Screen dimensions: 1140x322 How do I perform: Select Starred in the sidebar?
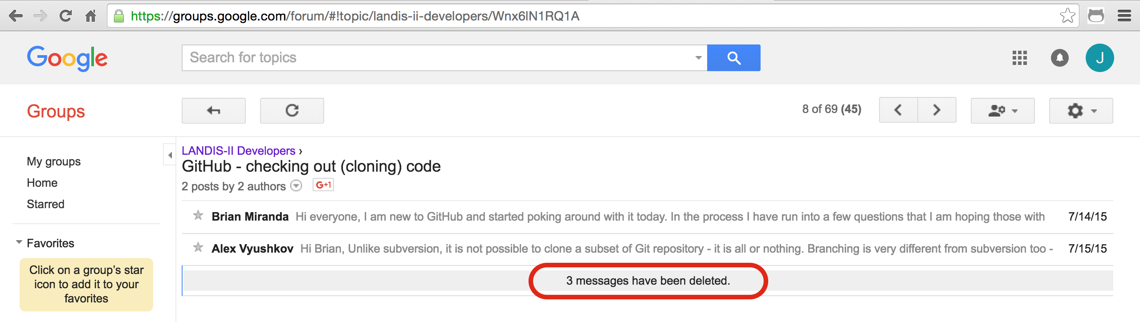tap(45, 204)
